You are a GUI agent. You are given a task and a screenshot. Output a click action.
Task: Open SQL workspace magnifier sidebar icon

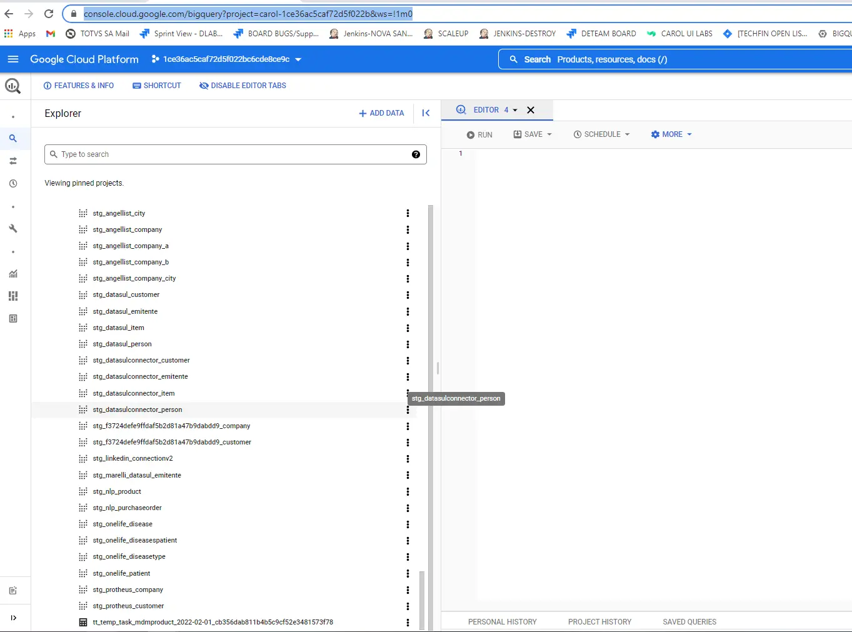coord(13,139)
